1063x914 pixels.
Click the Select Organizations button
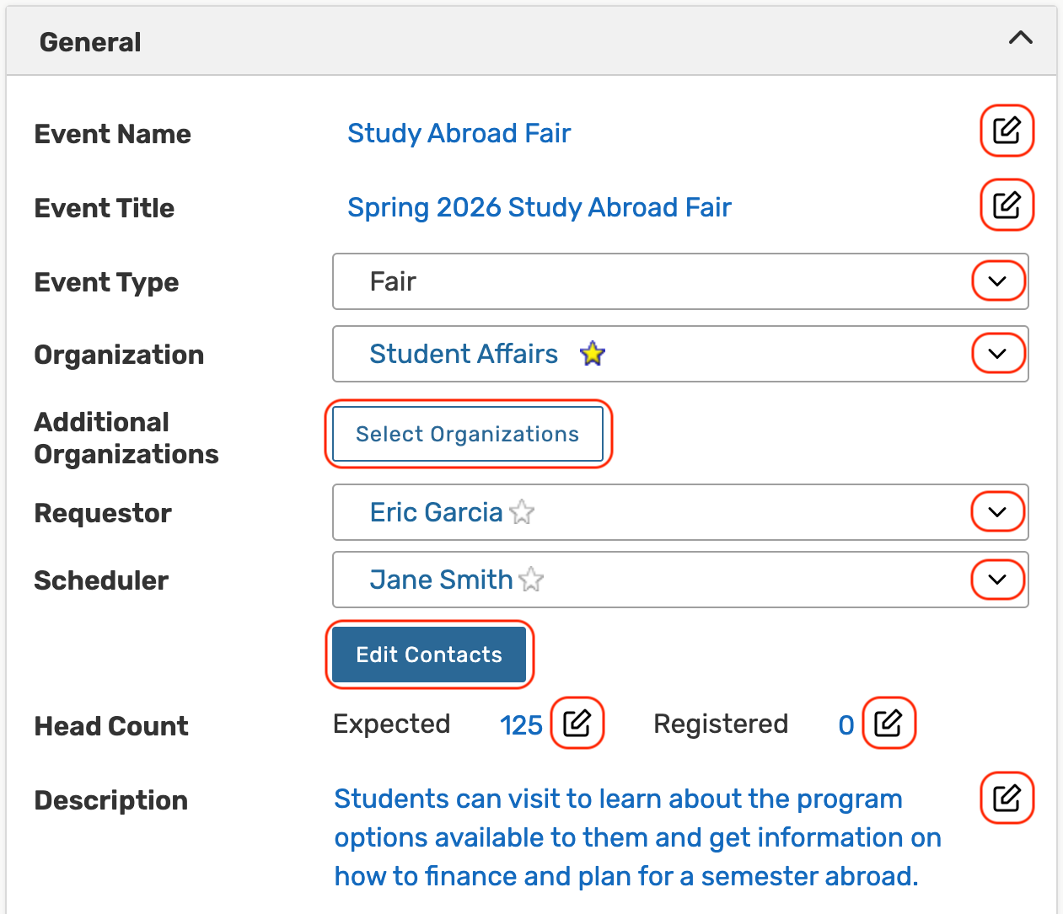pos(468,435)
